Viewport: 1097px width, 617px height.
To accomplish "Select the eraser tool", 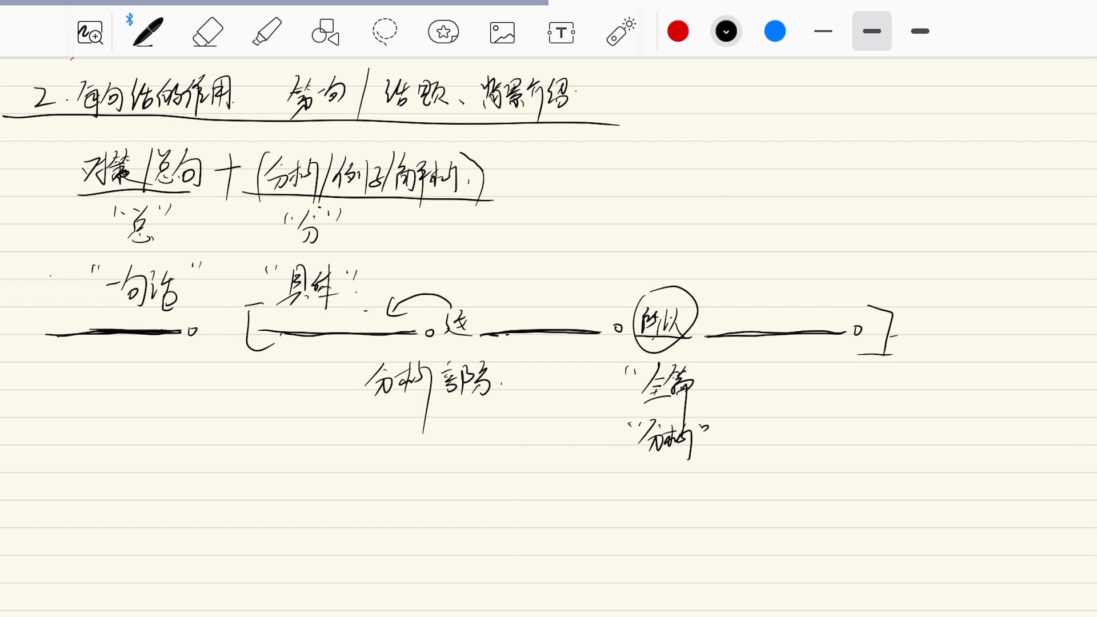I will pyautogui.click(x=207, y=31).
